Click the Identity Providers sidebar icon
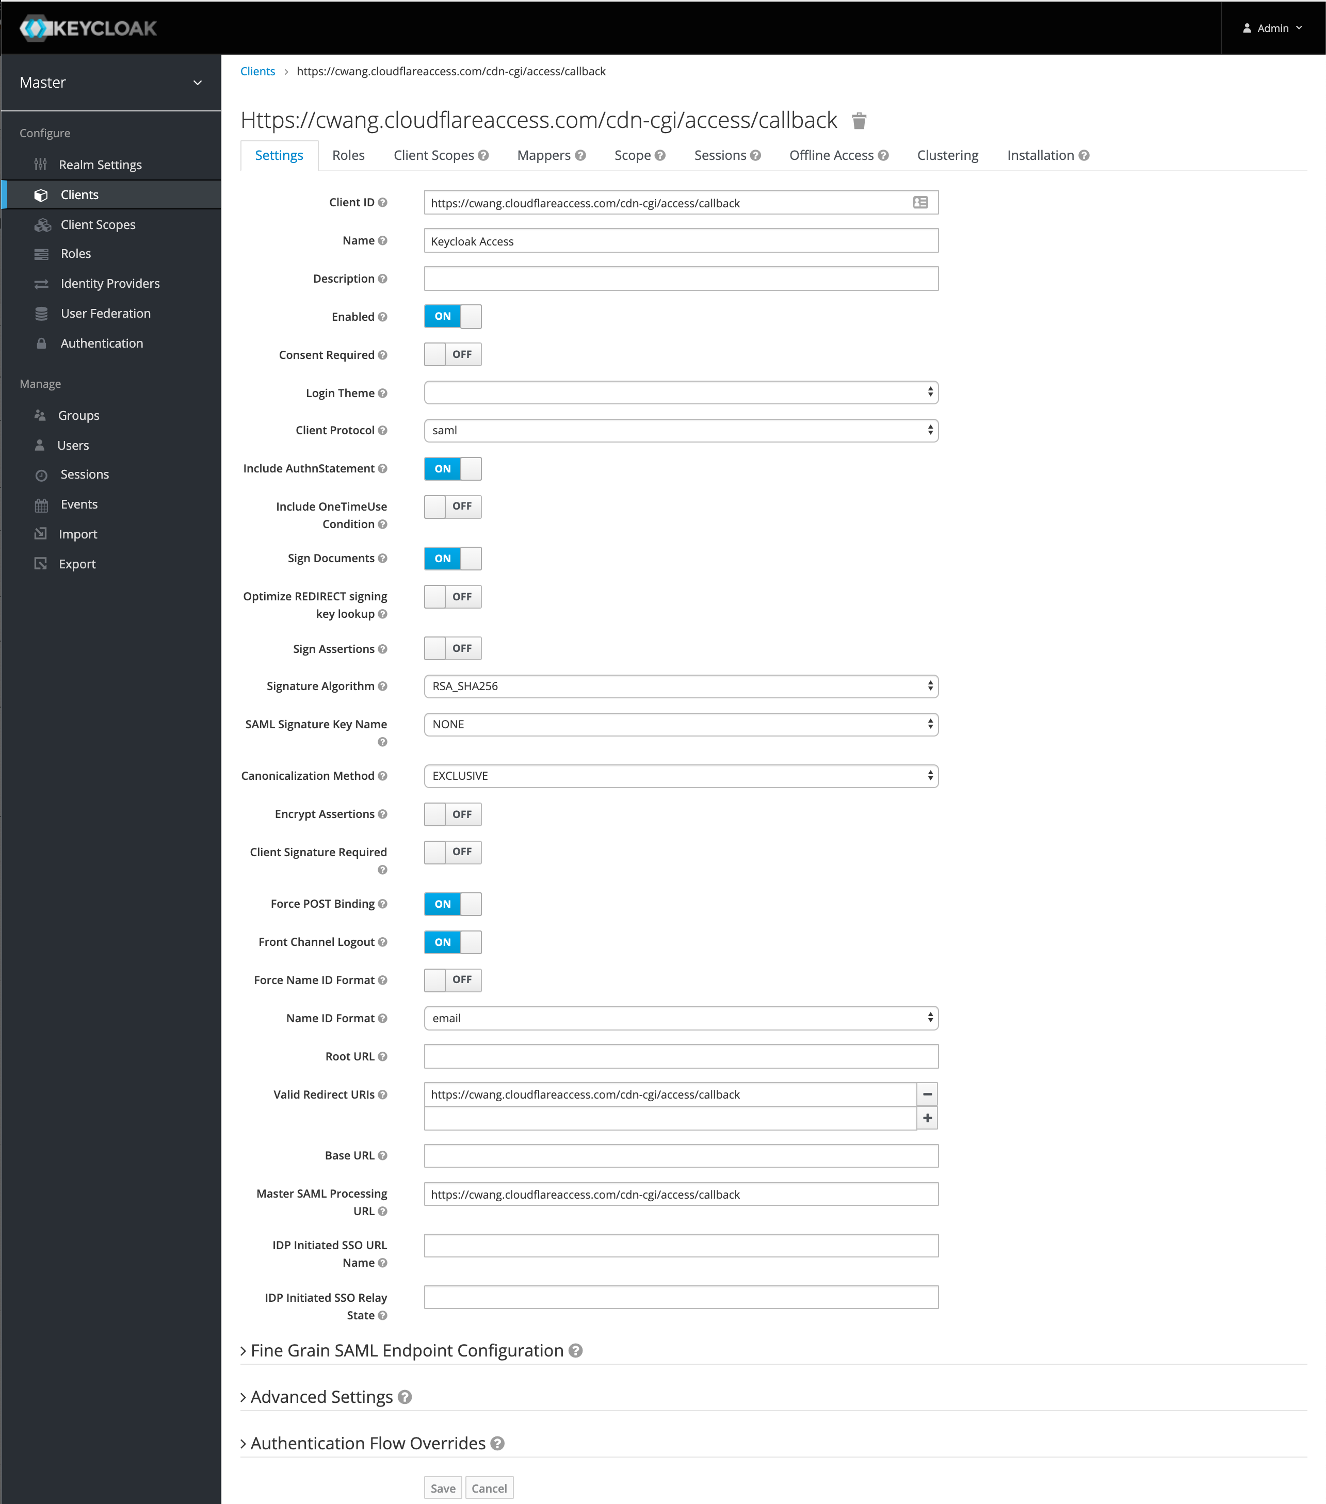The width and height of the screenshot is (1326, 1504). pyautogui.click(x=42, y=284)
